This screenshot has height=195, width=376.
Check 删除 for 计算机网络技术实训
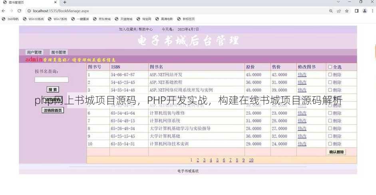(x=330, y=144)
